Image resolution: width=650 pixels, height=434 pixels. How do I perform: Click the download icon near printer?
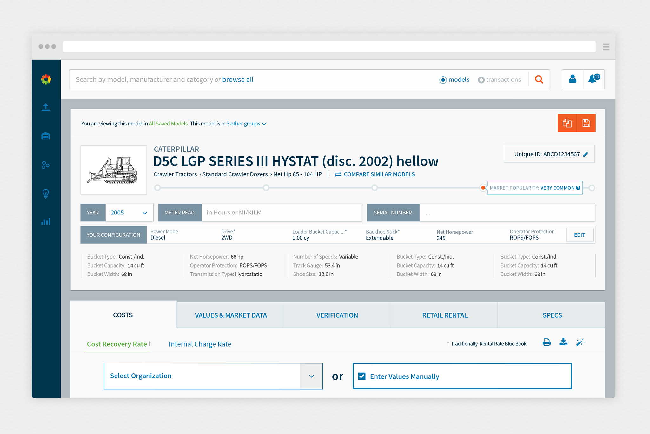coord(563,342)
